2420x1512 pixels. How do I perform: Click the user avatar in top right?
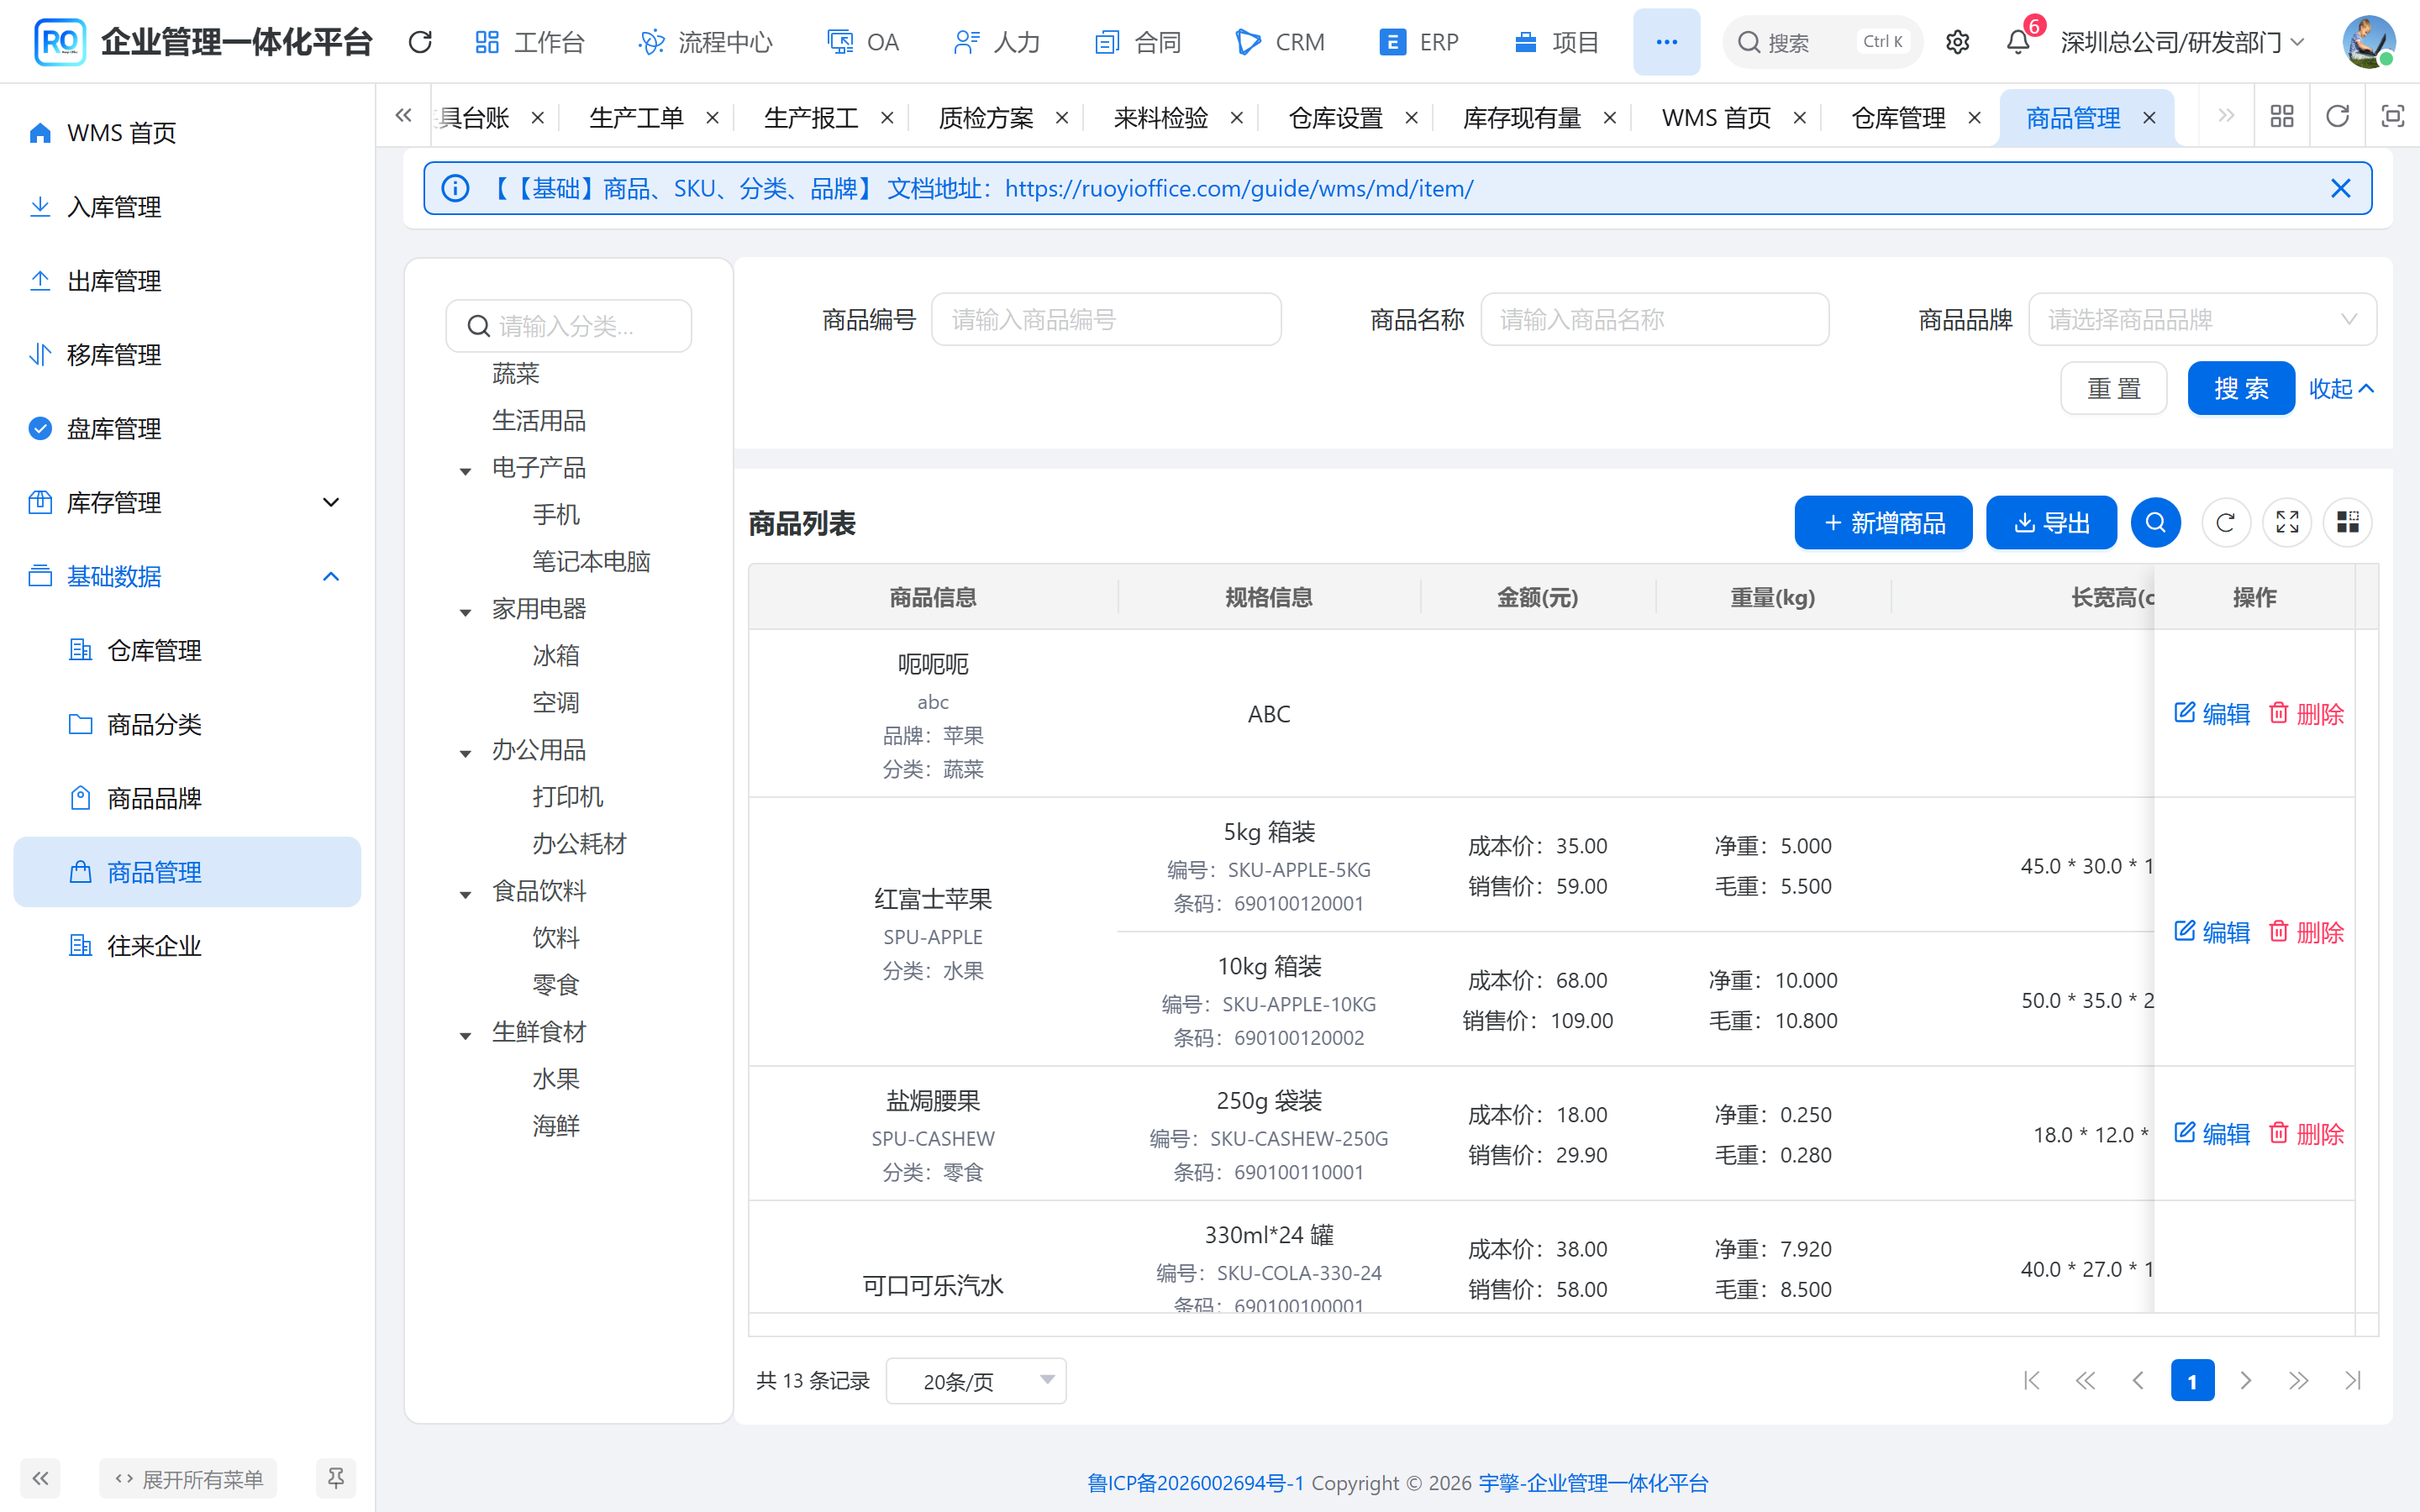2368,42
